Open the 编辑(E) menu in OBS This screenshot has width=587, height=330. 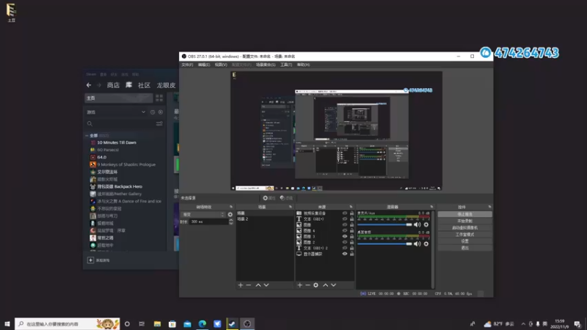pyautogui.click(x=204, y=65)
